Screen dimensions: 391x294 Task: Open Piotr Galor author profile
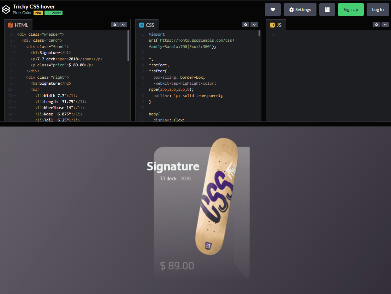(x=22, y=13)
